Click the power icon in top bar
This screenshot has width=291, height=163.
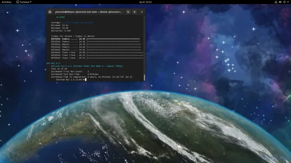pyautogui.click(x=284, y=2)
